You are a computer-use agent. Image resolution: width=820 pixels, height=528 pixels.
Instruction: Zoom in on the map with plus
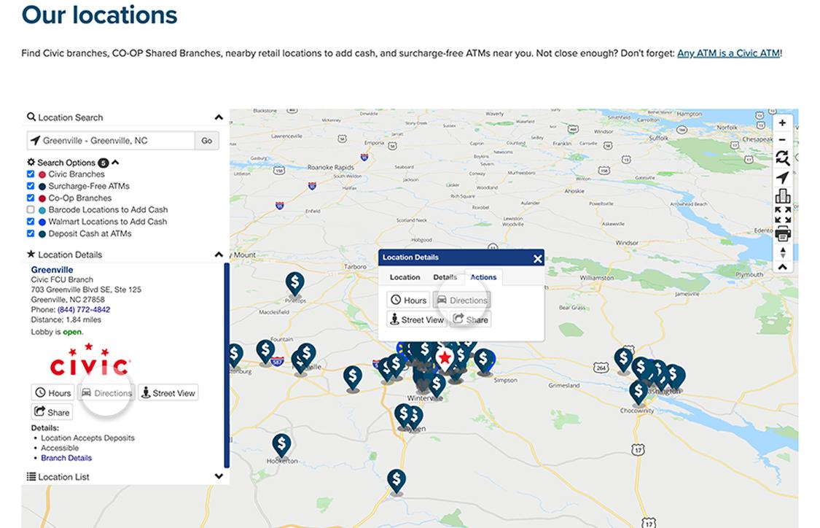[782, 123]
